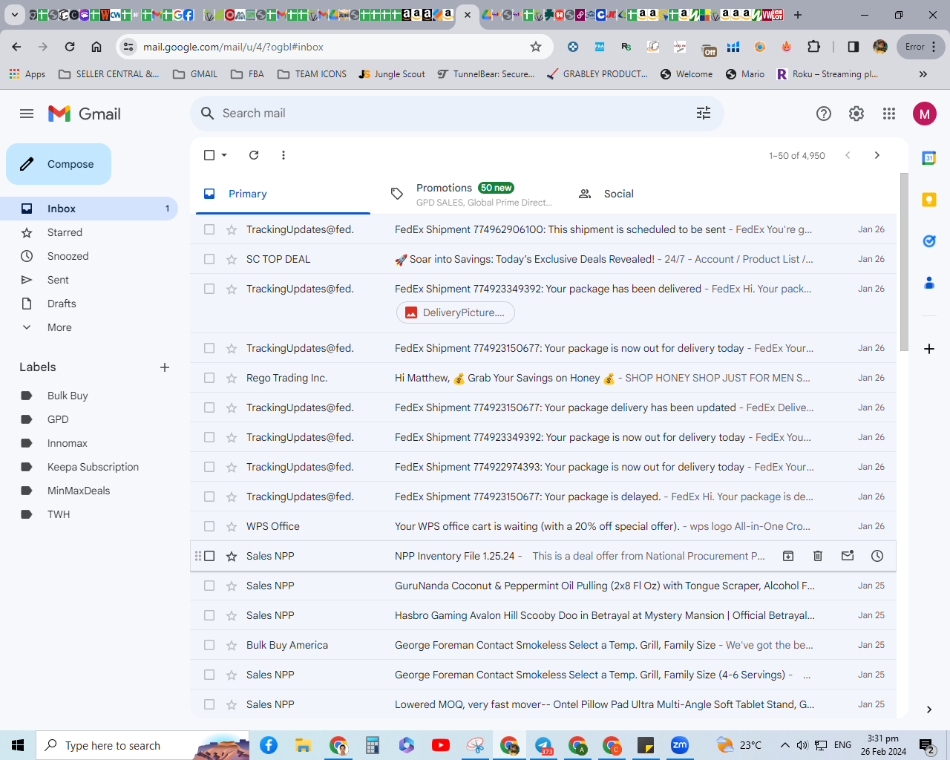Open the Keepa Subscription label
This screenshot has width=950, height=760.
[x=89, y=467]
